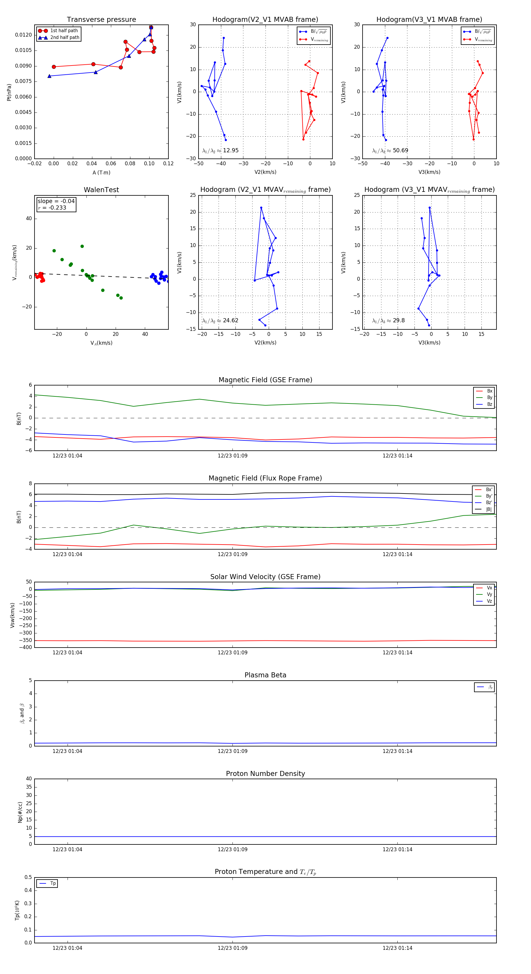Select the 'Bz' legend entry in GSE Frame panel
531x974 pixels.
click(x=484, y=404)
